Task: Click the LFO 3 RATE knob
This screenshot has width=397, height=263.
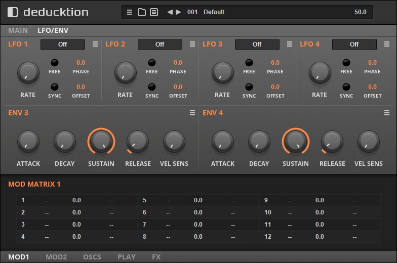Action: click(x=223, y=73)
